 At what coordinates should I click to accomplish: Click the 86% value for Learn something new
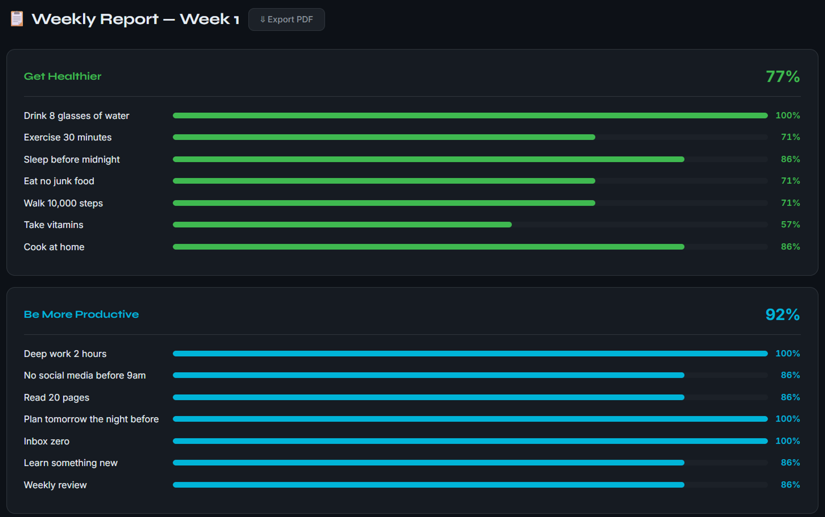click(x=790, y=463)
